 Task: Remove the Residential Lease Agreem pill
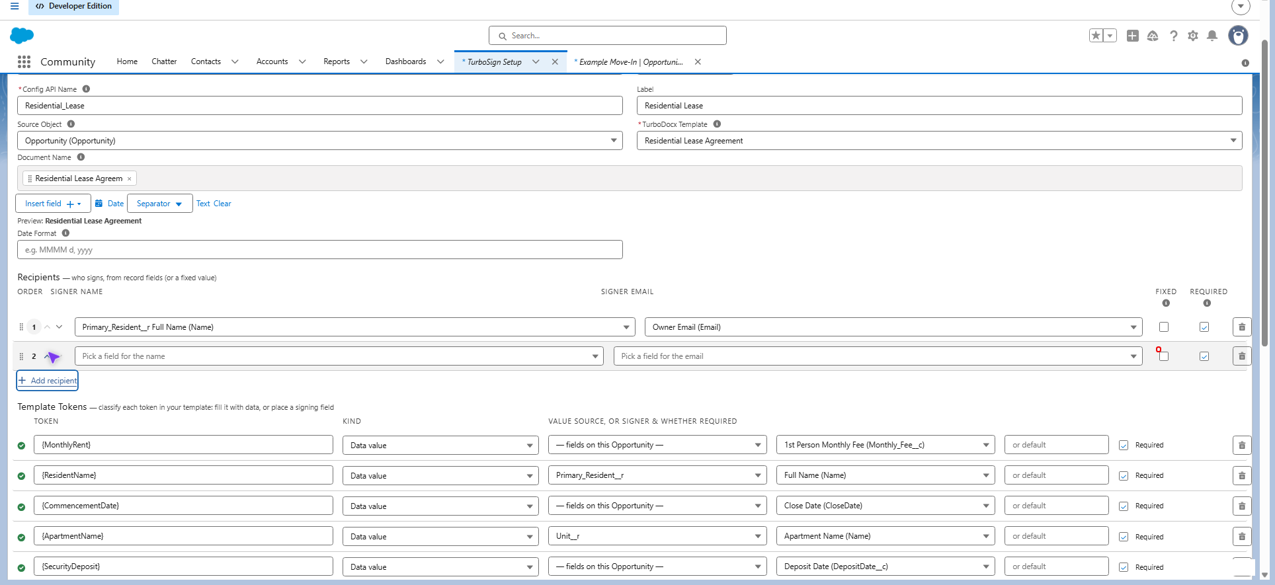[130, 178]
